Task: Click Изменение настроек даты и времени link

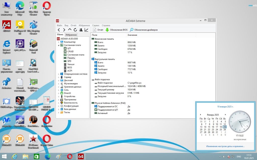Action: tap(225, 146)
